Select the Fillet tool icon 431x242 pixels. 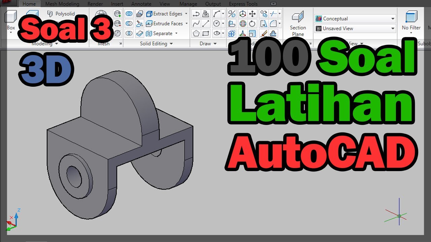point(273,24)
